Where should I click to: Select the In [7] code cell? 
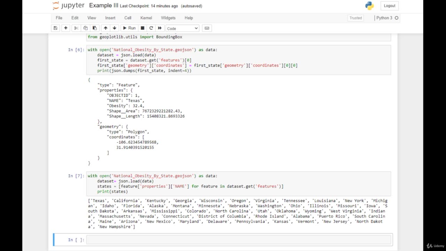click(x=239, y=184)
